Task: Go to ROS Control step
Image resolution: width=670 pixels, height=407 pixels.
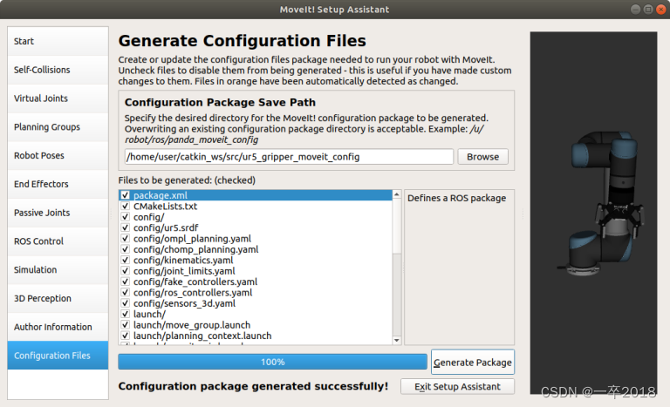Action: click(x=58, y=241)
